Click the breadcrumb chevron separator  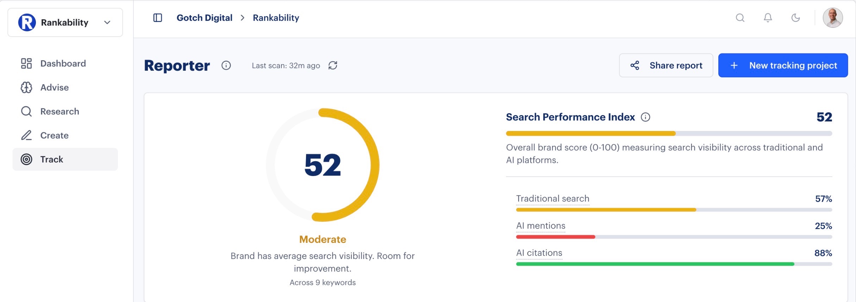(242, 18)
